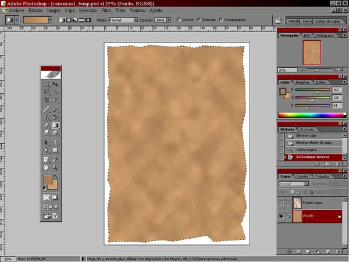Open the Modo blend mode dropdown
Screen dimensions: 349x262
pyautogui.click(x=136, y=19)
